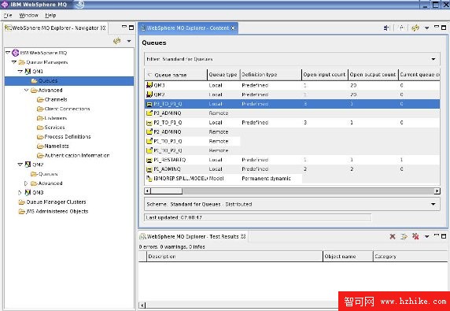Open the Window menu
Screen dimensions: 450x311
[x=28, y=15]
